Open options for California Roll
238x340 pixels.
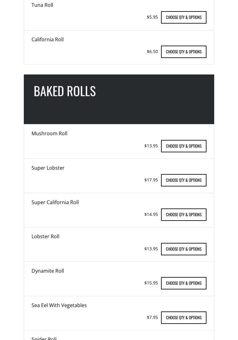[x=184, y=52]
